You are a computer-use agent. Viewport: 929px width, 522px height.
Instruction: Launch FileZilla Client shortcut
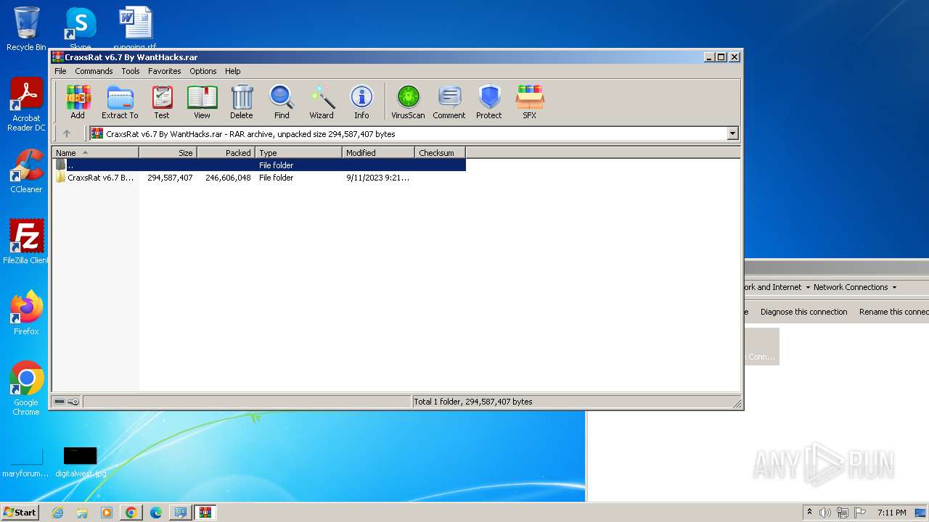[x=26, y=242]
